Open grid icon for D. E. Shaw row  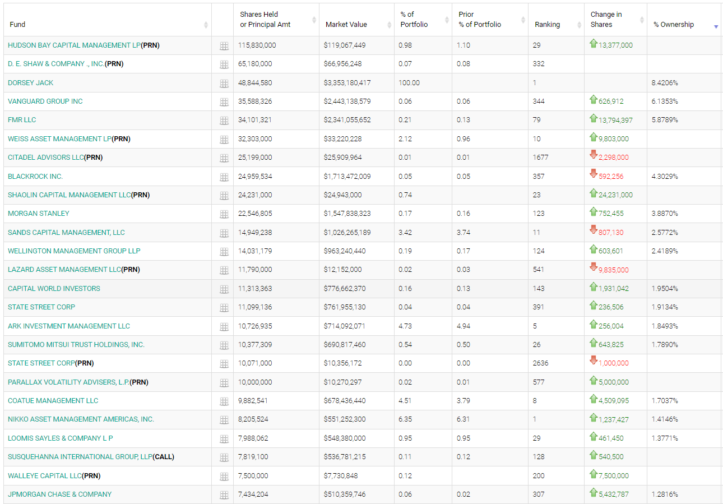[x=224, y=64]
